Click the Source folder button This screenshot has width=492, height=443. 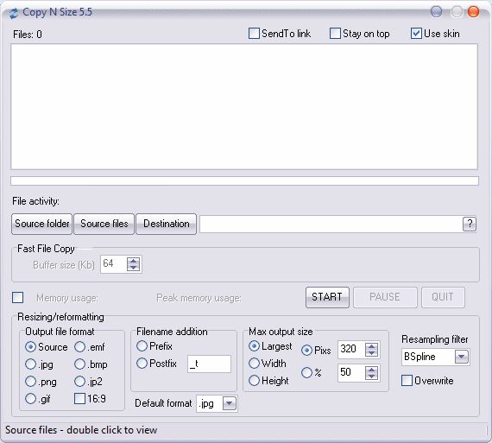[41, 224]
